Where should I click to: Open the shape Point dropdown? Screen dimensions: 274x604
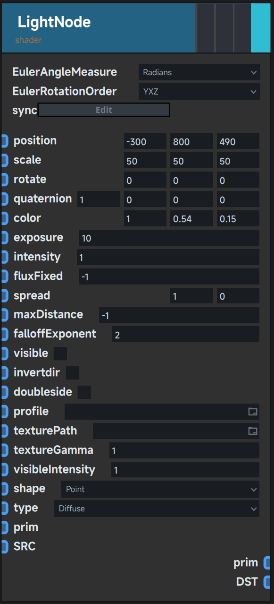pyautogui.click(x=160, y=489)
